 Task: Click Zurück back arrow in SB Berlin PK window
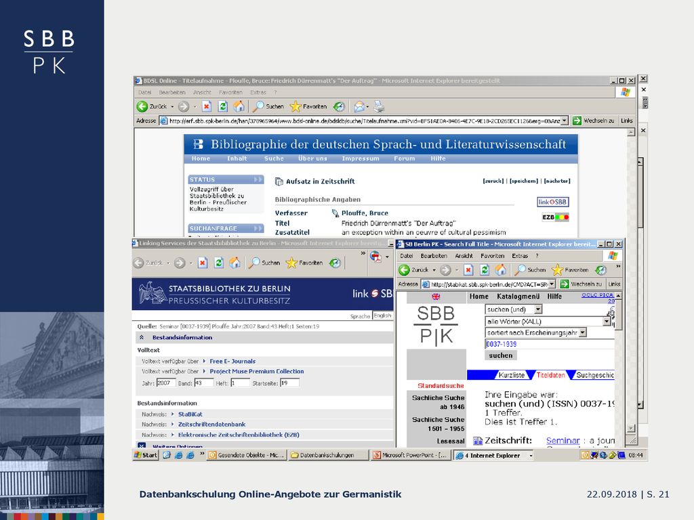pyautogui.click(x=404, y=269)
